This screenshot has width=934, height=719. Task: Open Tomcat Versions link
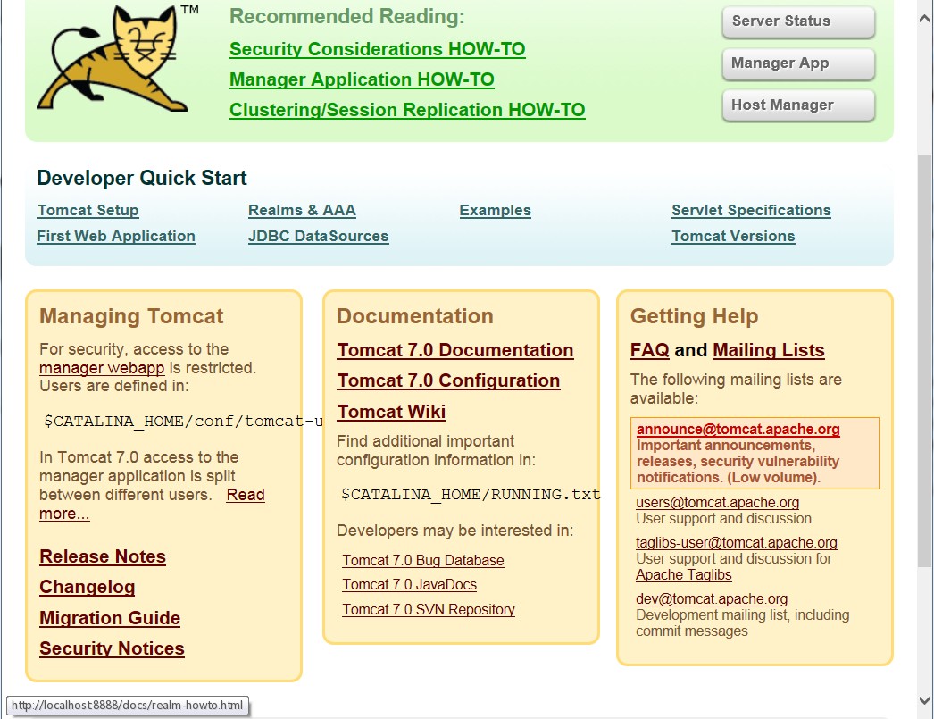pyautogui.click(x=733, y=236)
